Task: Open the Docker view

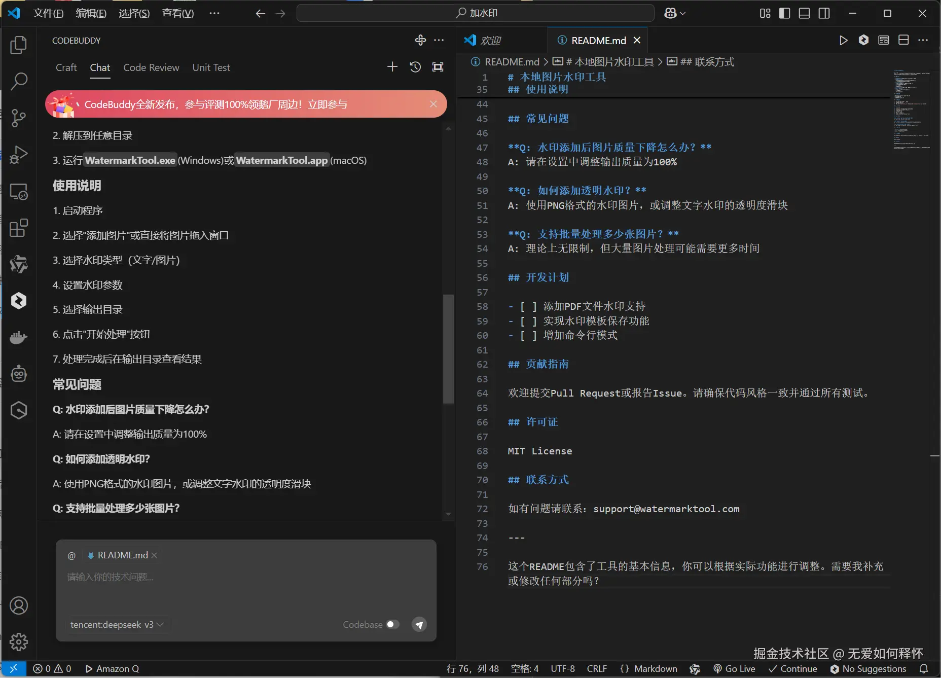Action: pyautogui.click(x=19, y=337)
